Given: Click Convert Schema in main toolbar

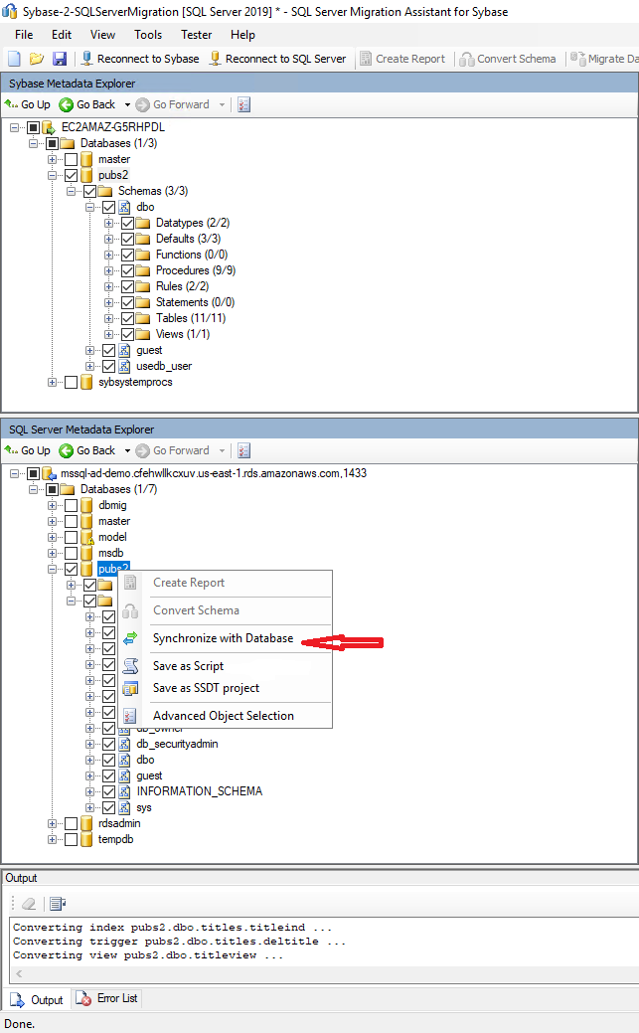Looking at the screenshot, I should pyautogui.click(x=508, y=59).
